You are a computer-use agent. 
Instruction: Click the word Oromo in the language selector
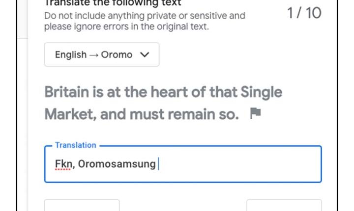[117, 54]
